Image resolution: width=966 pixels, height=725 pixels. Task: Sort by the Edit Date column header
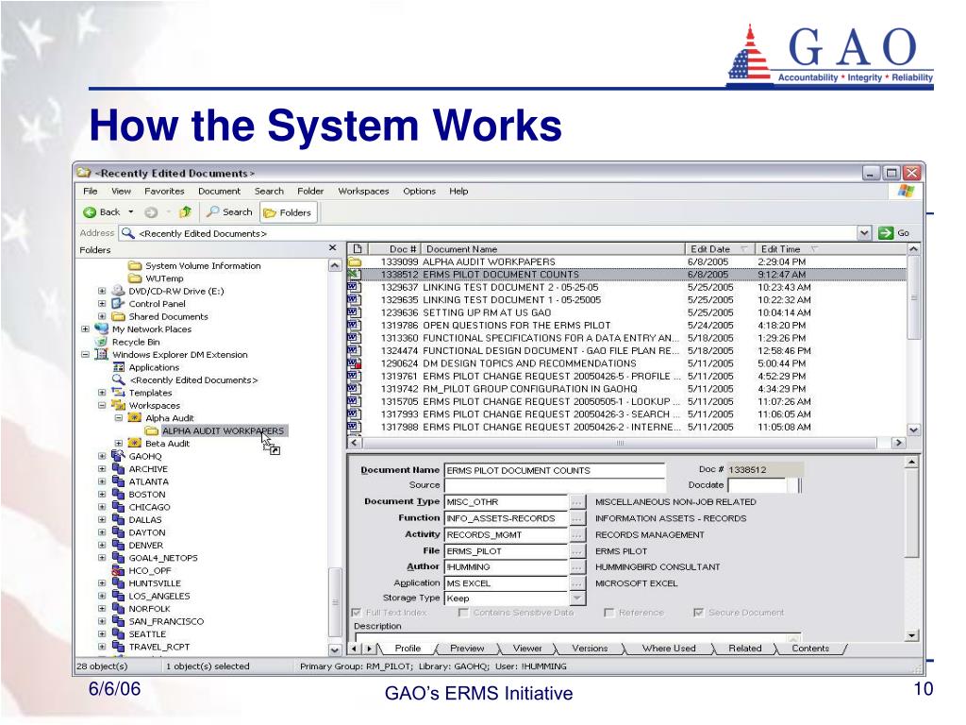pos(719,249)
